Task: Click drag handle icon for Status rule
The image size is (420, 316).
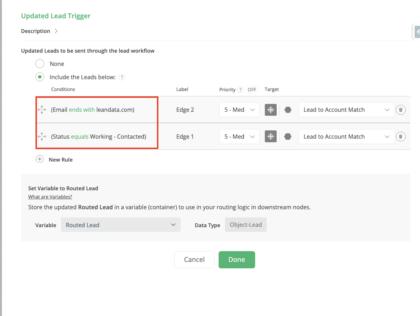Action: (x=42, y=137)
